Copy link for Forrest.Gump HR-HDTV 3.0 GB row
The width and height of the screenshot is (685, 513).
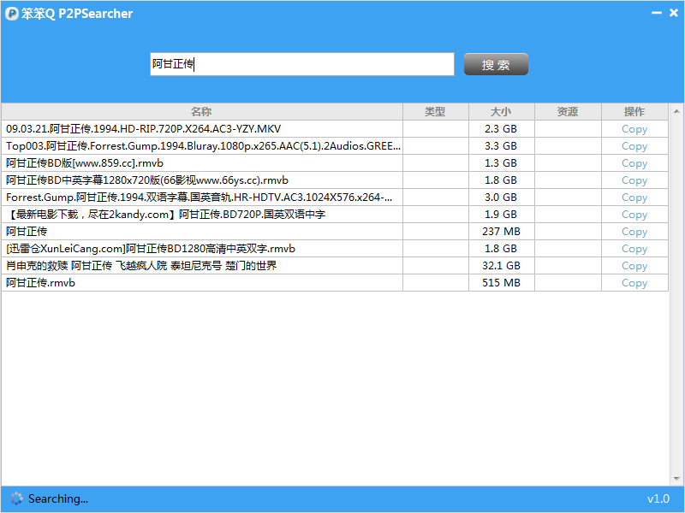[x=634, y=198]
